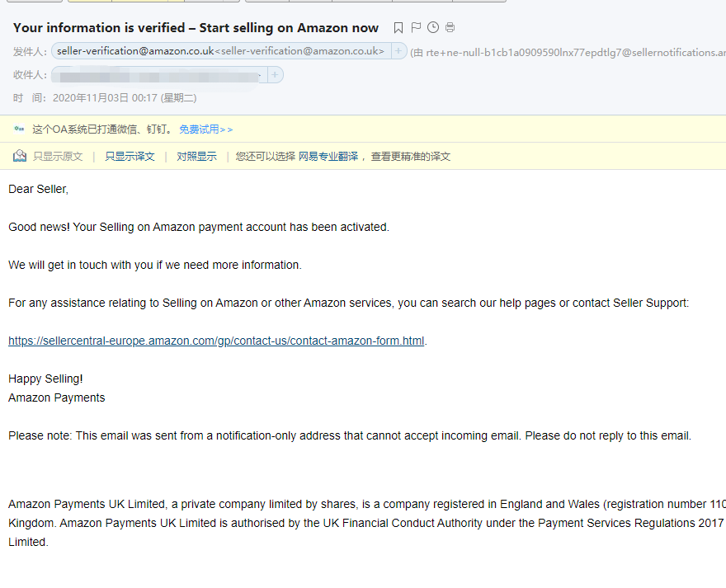726x588 pixels.
Task: Switch to 对照显示 side-by-side view
Action: point(197,156)
